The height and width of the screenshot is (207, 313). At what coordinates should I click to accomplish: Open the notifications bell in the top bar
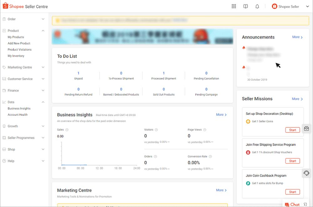[x=257, y=6]
